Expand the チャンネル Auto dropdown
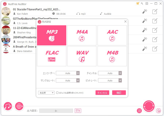Viewport: 164px width, 116px height. tap(110, 73)
